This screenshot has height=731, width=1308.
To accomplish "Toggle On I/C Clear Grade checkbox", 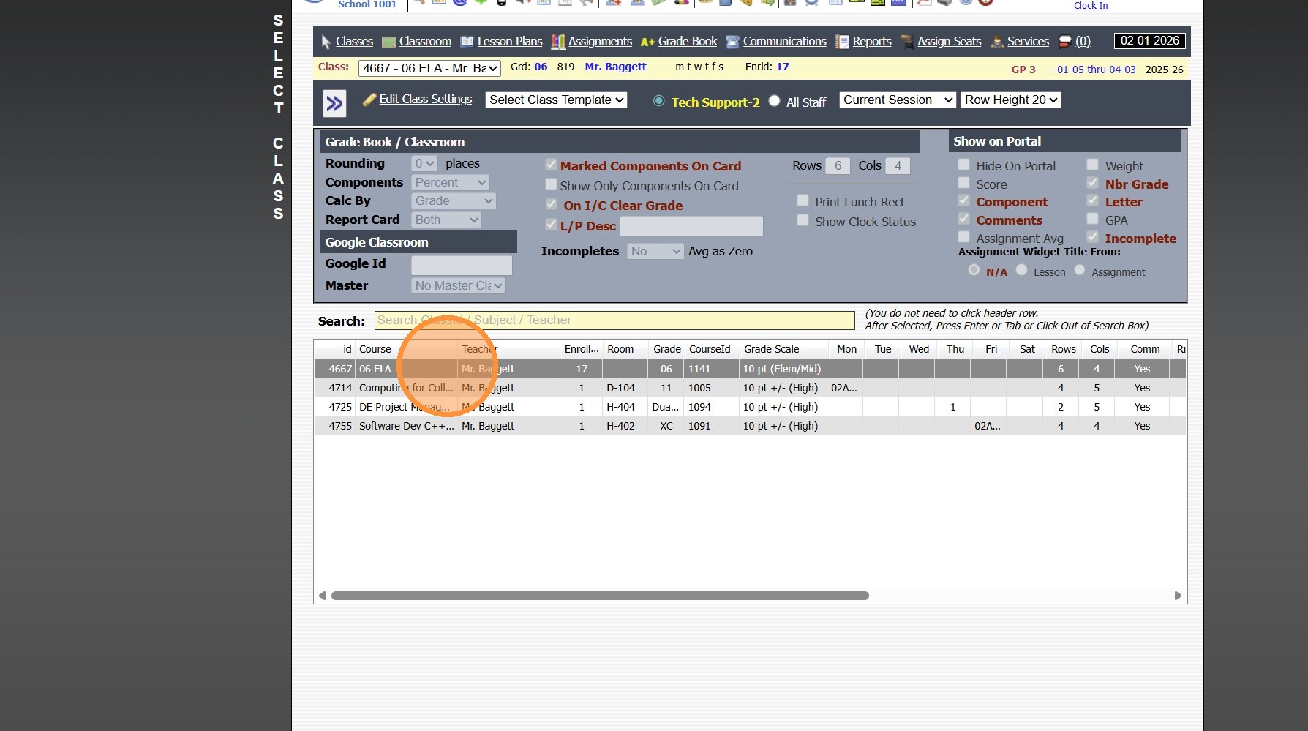I will (x=551, y=205).
